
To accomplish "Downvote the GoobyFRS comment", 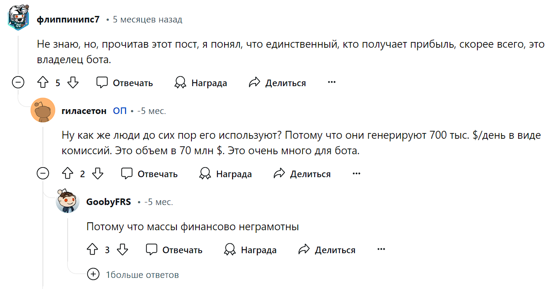I will click(x=122, y=250).
